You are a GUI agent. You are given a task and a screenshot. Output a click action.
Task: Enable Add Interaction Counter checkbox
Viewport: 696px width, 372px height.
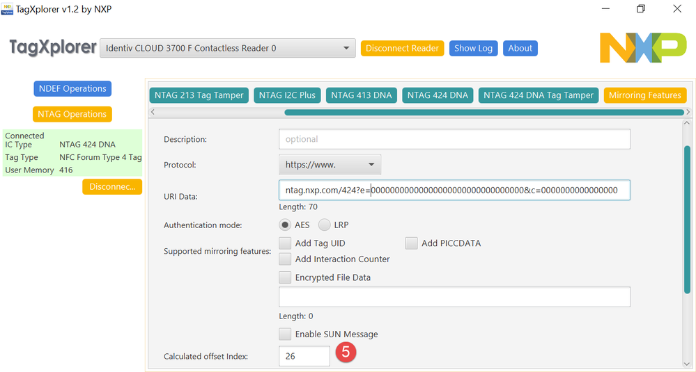pyautogui.click(x=285, y=259)
